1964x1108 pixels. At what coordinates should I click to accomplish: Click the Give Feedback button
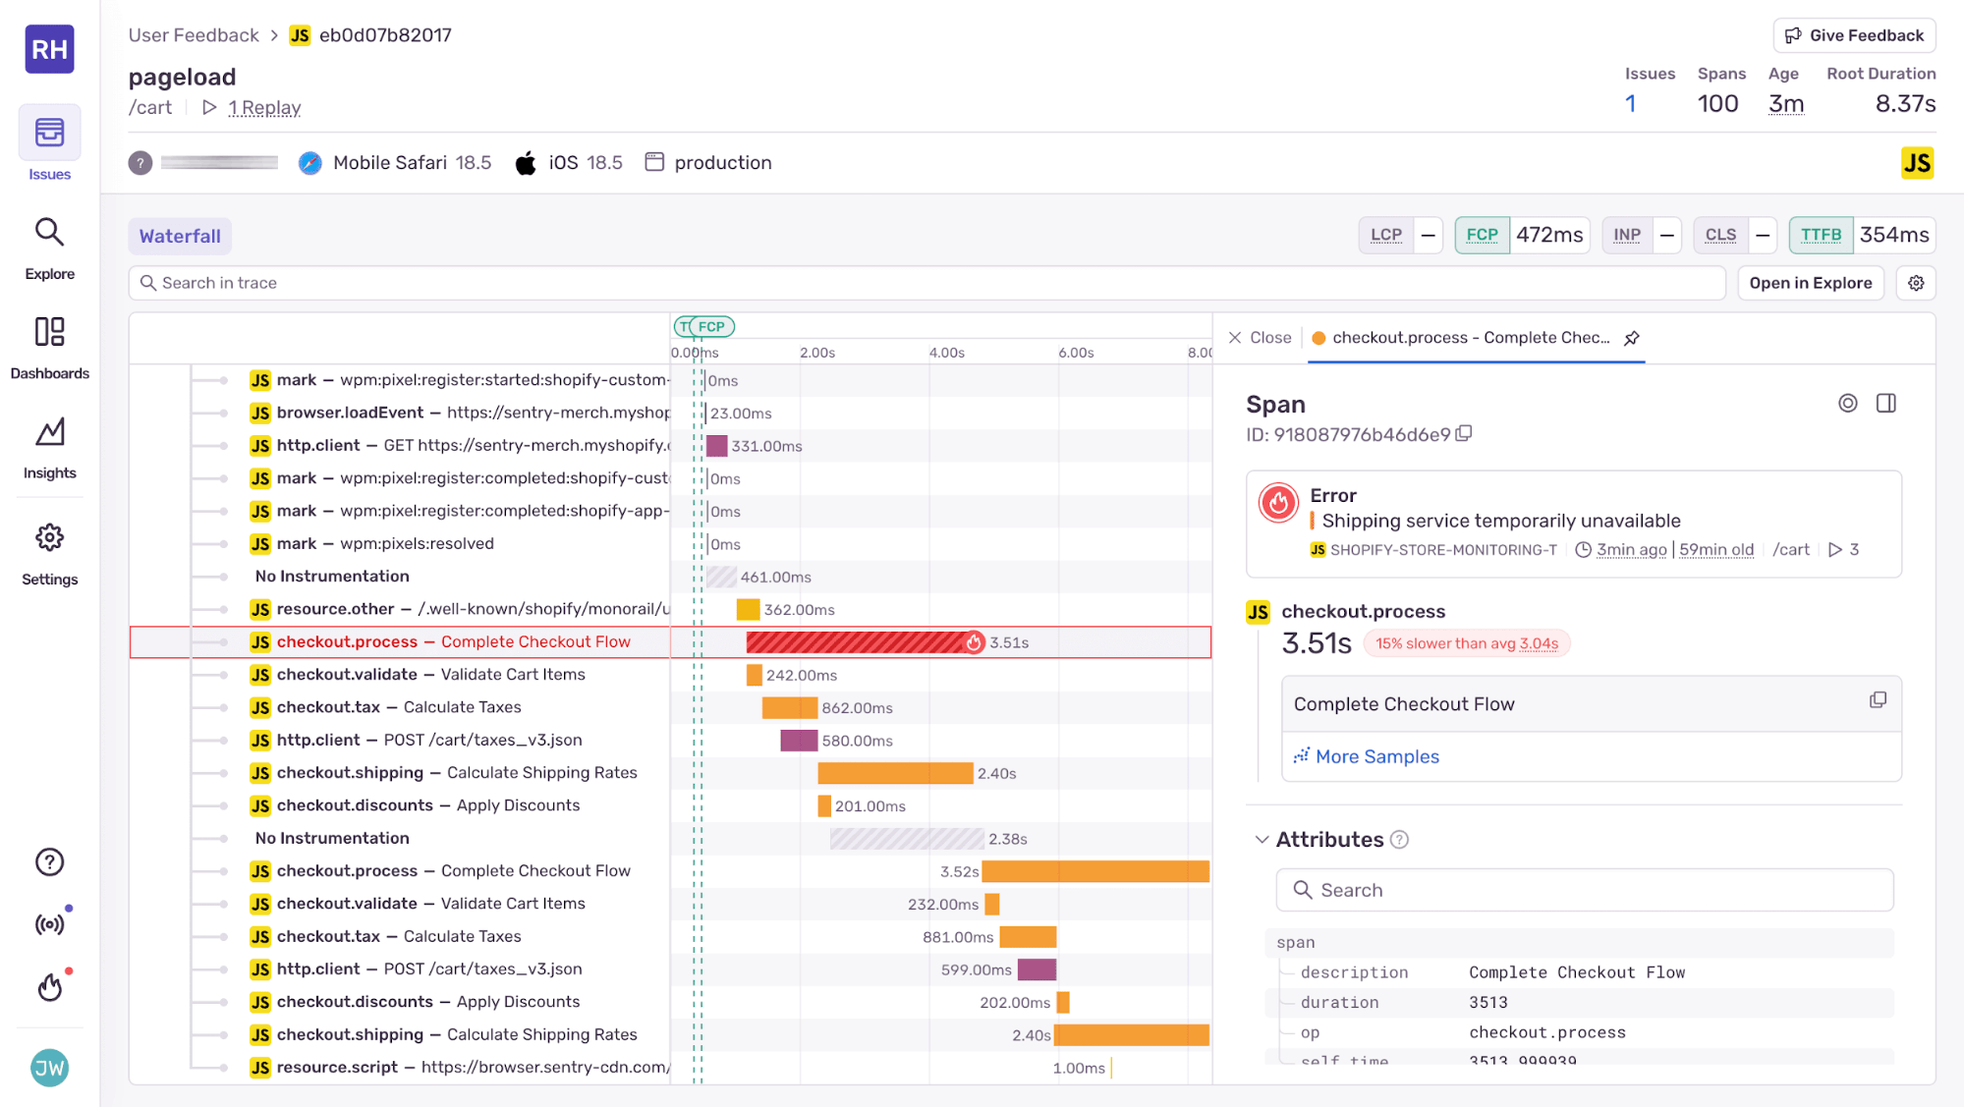pyautogui.click(x=1852, y=34)
